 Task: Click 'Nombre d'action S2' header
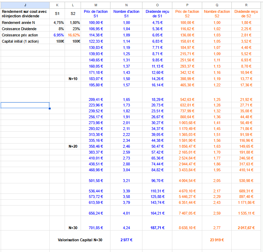click(217, 14)
